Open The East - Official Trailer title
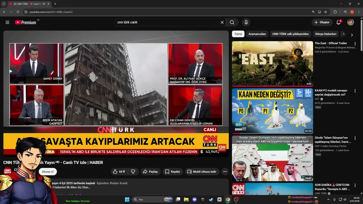 (331, 43)
